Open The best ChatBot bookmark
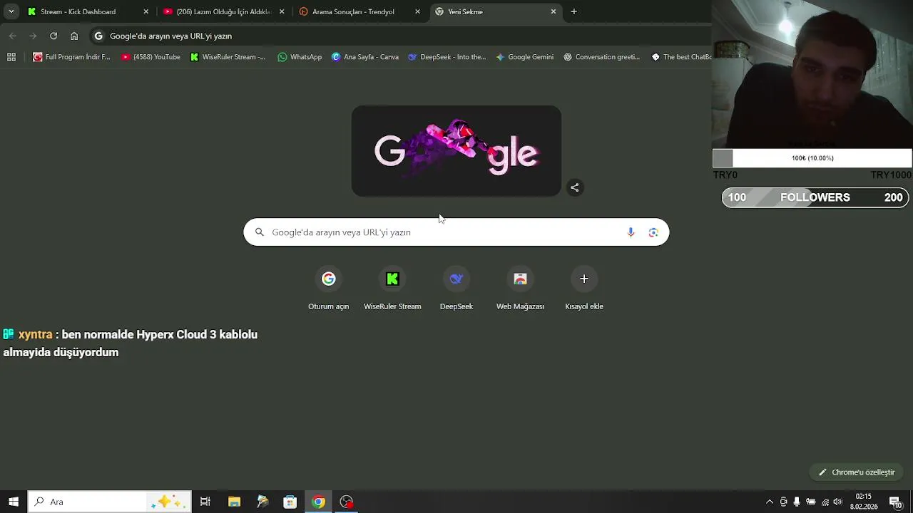The image size is (913, 513). coord(681,57)
